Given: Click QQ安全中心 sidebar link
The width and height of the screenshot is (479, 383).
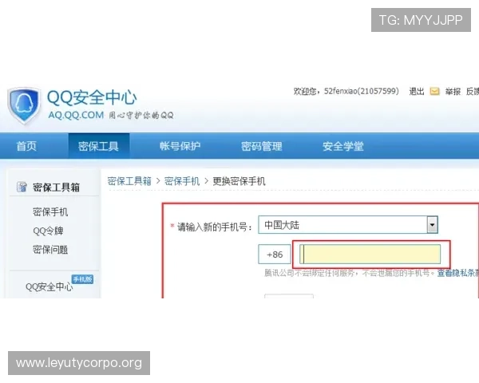Looking at the screenshot, I should (x=49, y=286).
